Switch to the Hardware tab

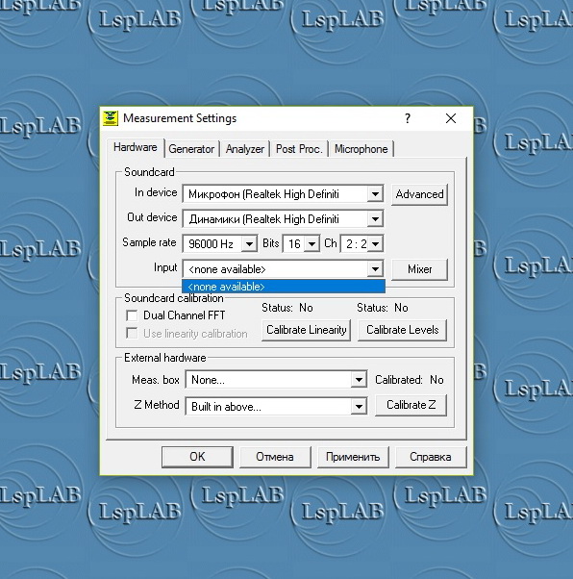point(136,147)
